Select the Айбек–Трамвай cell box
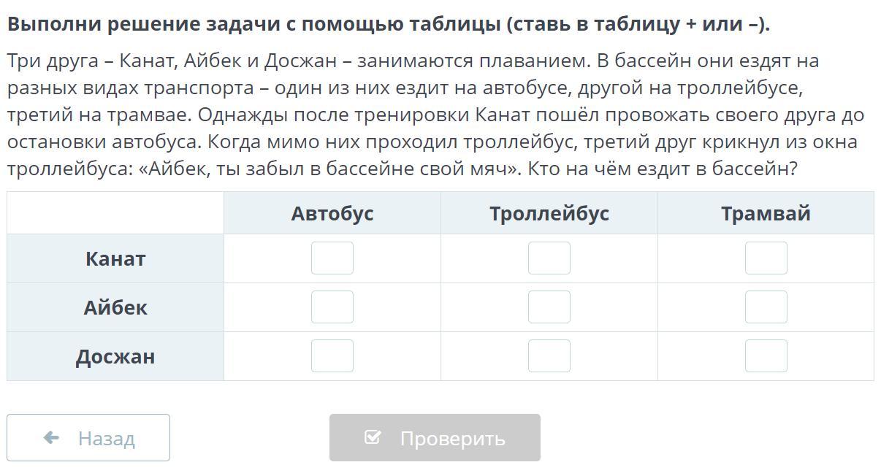This screenshot has width=881, height=473. 766,307
